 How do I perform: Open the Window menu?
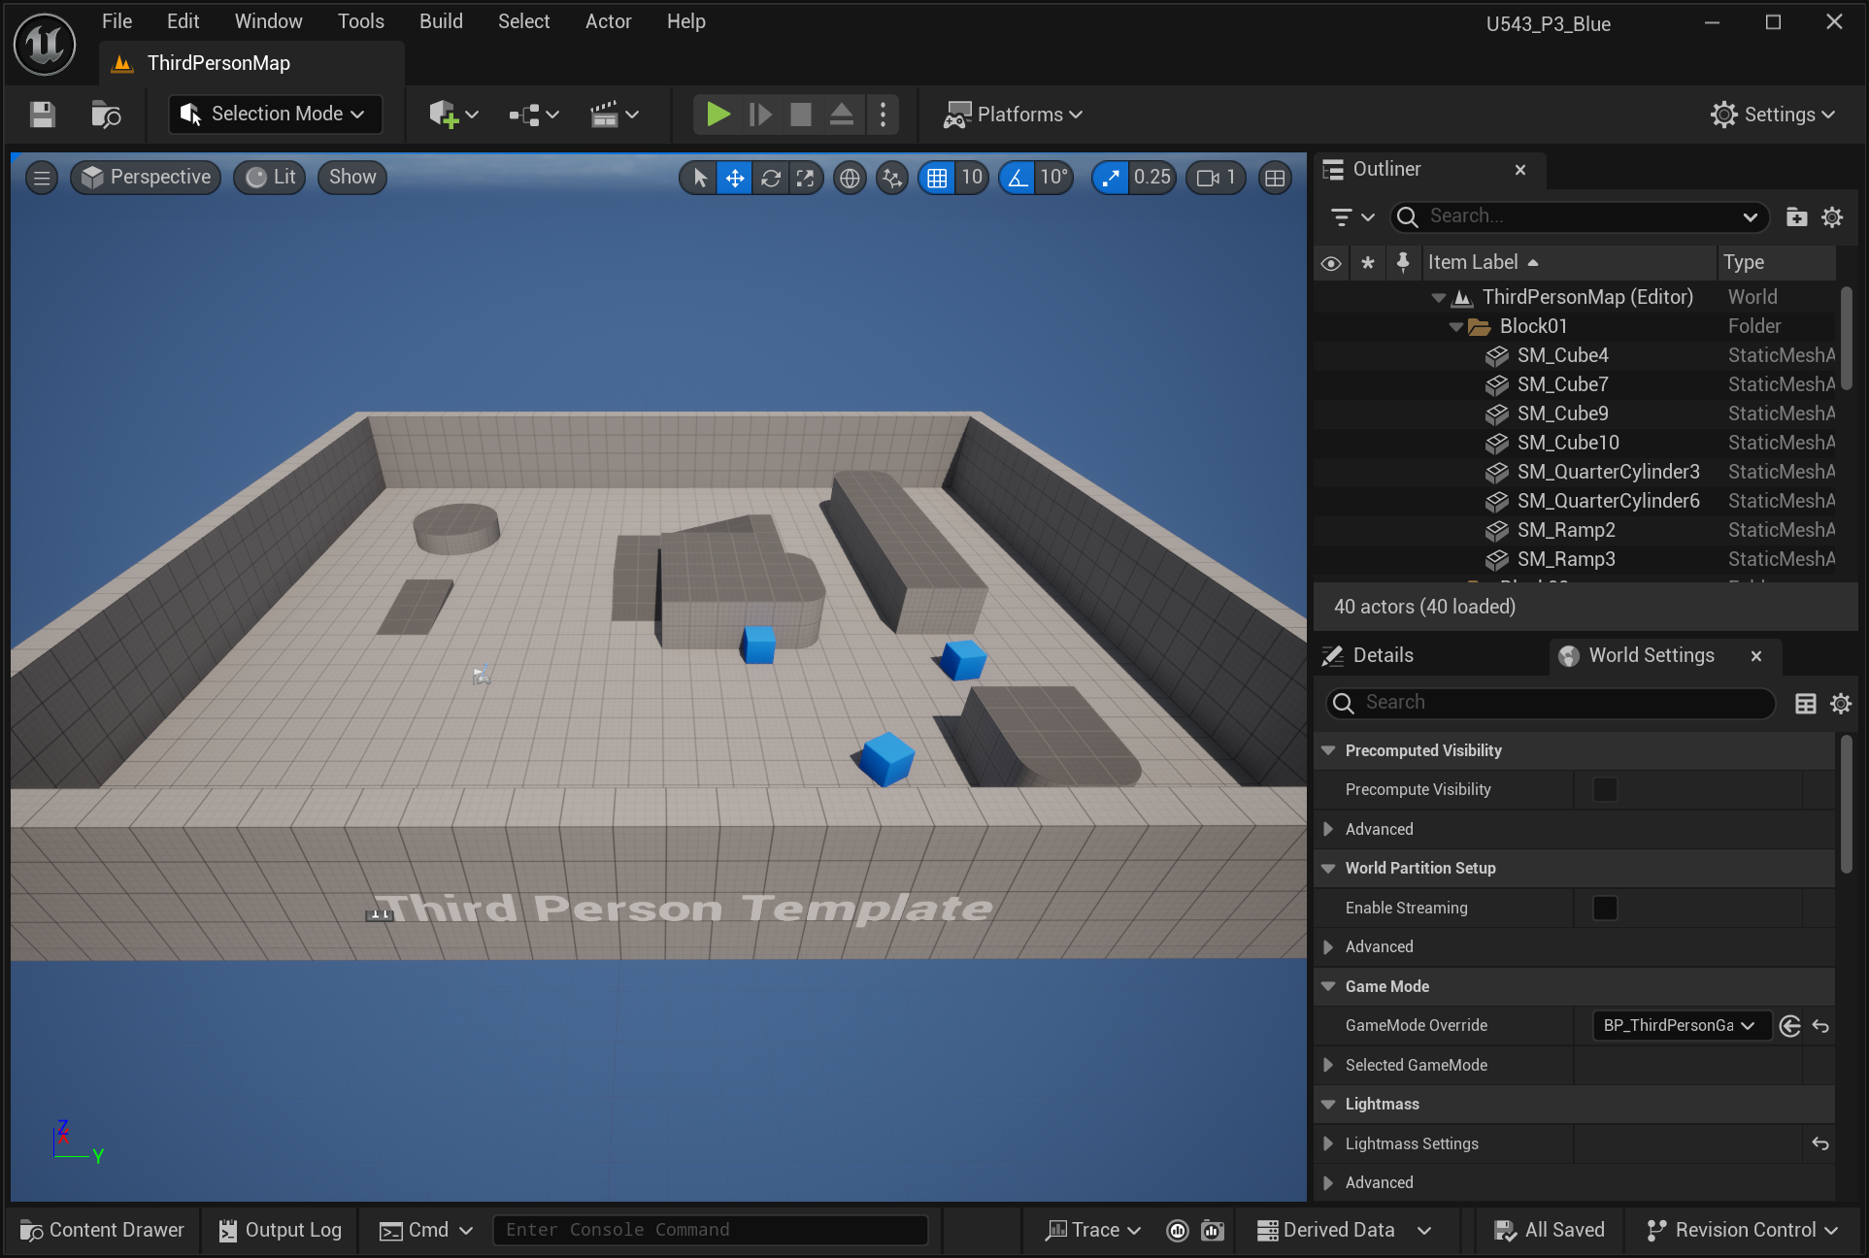click(268, 21)
